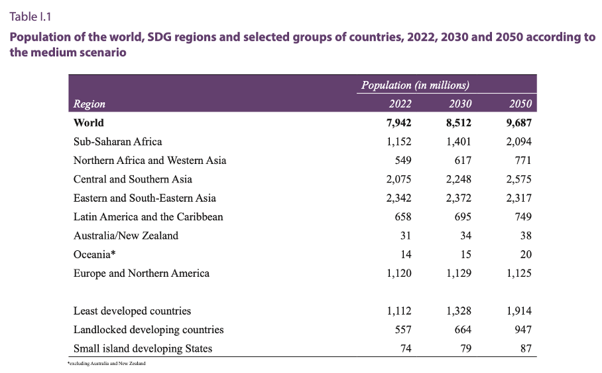Click the footnote about excluding Australia
Image resolution: width=602 pixels, height=373 pixels.
point(107,363)
